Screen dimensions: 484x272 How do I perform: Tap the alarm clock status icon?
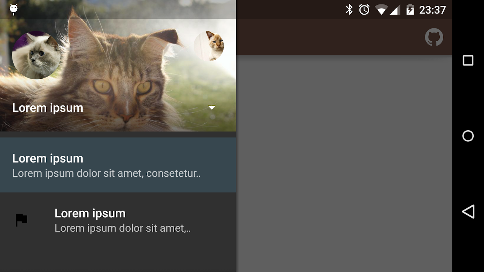(x=364, y=10)
